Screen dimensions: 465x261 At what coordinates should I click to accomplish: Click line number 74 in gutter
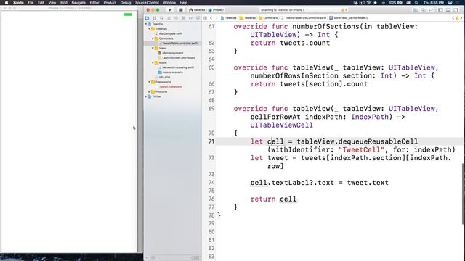[x=211, y=183]
